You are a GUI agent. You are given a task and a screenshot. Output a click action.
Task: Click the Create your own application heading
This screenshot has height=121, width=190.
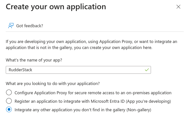tap(56, 7)
